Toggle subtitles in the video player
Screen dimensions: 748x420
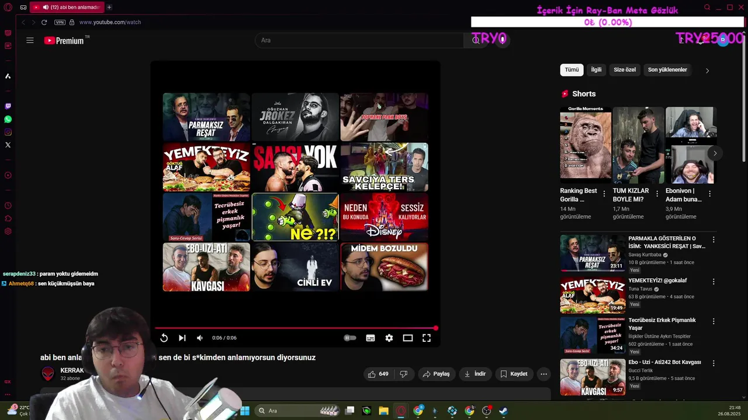click(x=370, y=338)
